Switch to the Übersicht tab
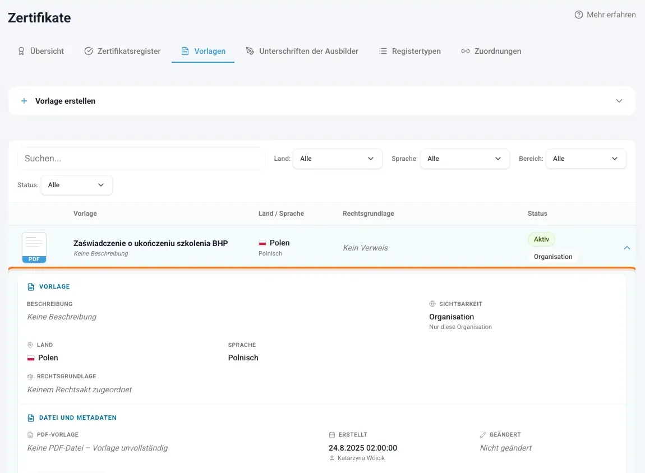This screenshot has height=473, width=645. point(41,51)
